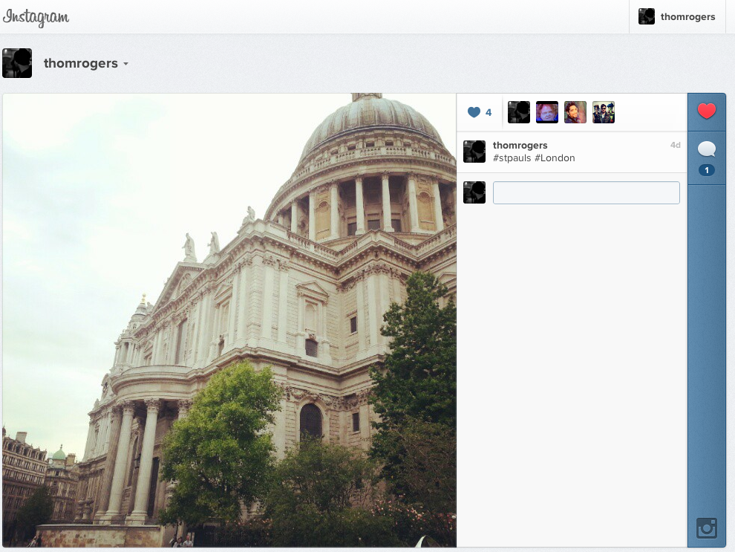Open the #stpauls hashtag

coord(512,158)
